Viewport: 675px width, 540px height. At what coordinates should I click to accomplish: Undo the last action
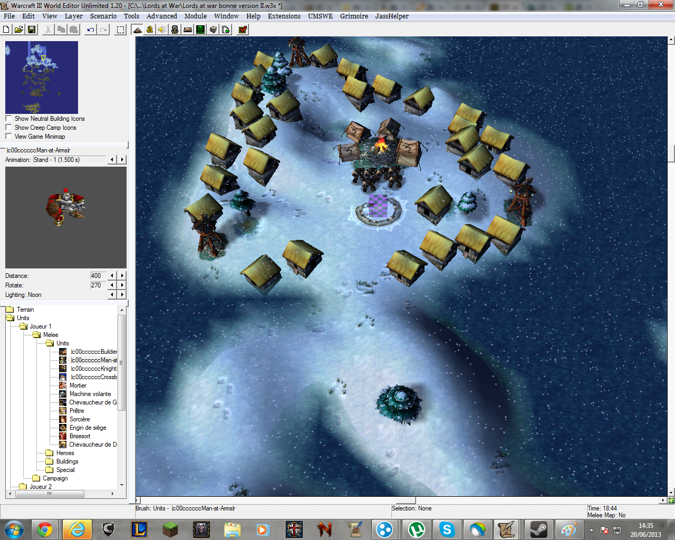coord(91,30)
